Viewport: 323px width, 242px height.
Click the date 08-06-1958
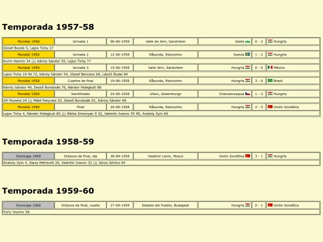tap(120, 41)
